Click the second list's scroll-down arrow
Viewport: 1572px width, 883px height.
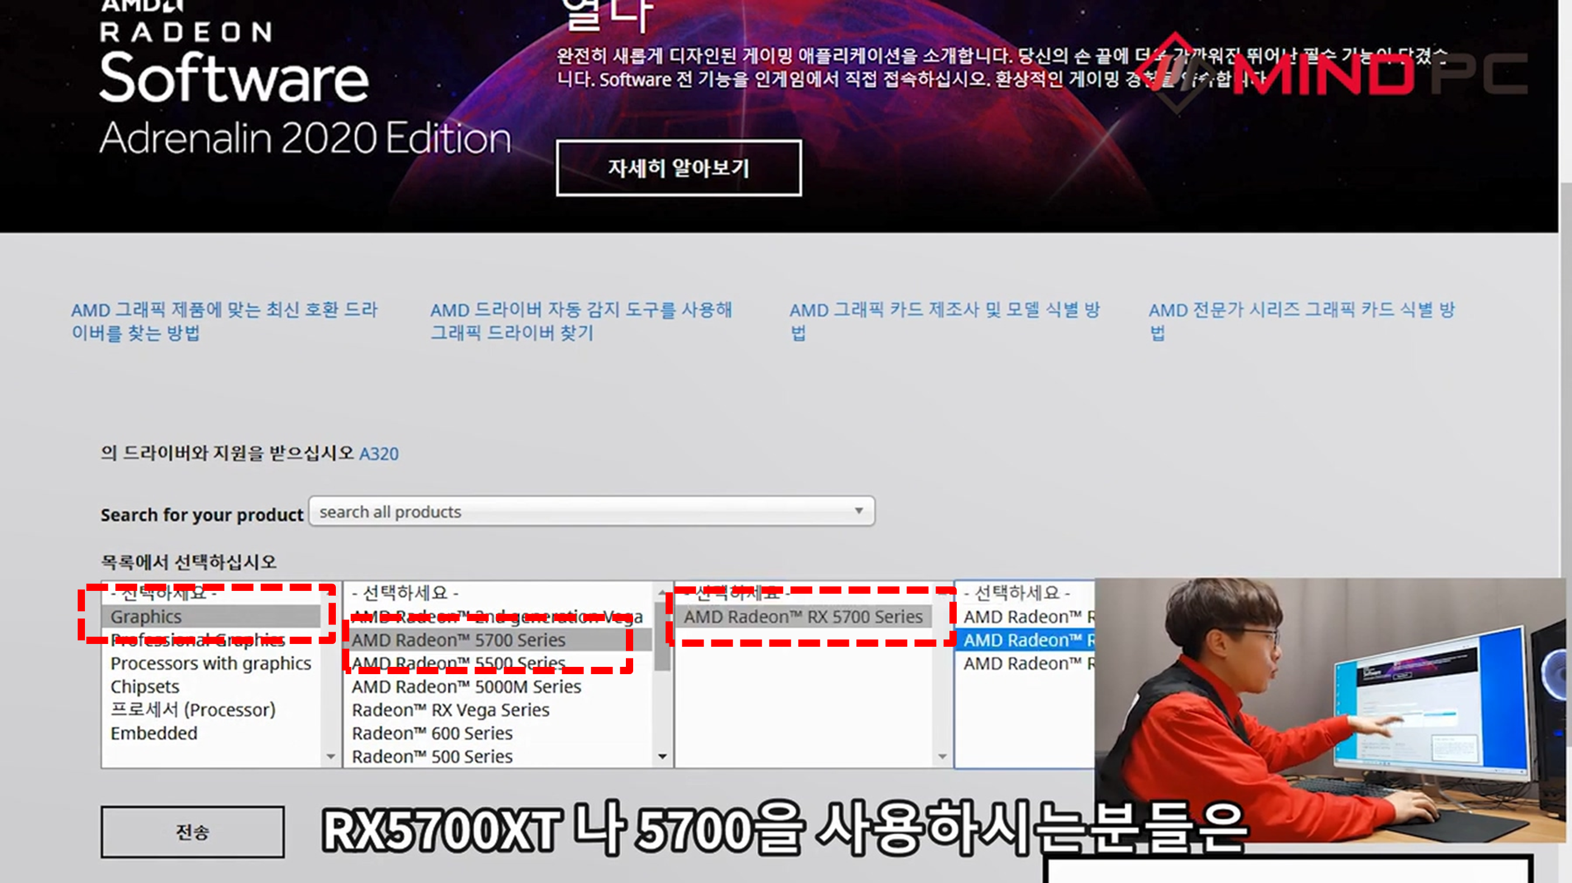[x=662, y=756]
